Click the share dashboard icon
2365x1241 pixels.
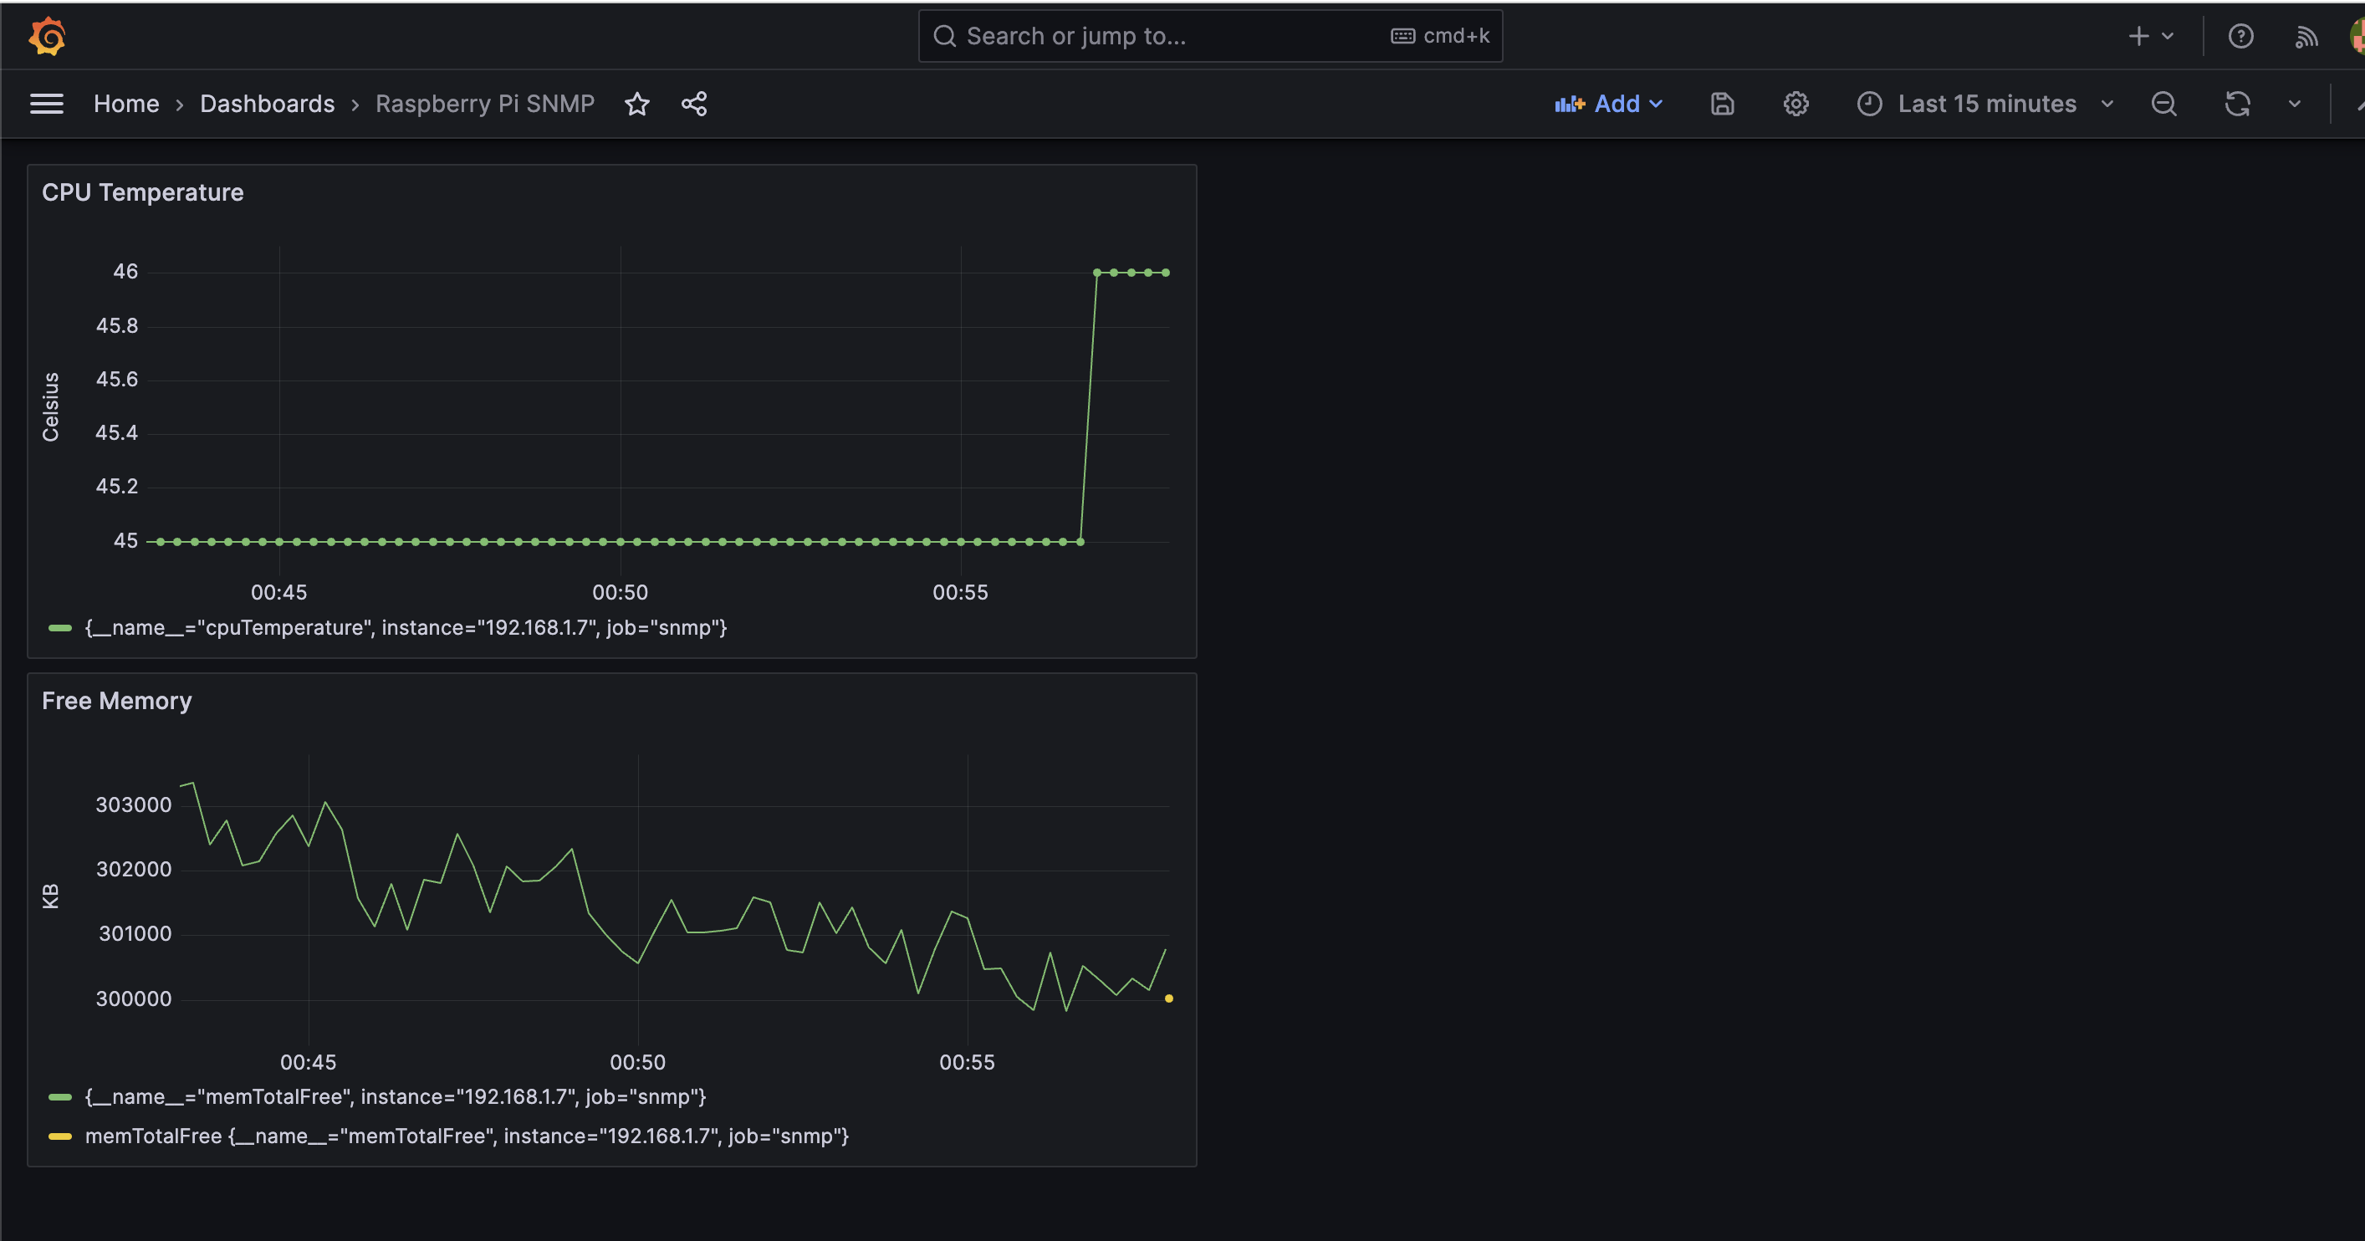pyautogui.click(x=694, y=104)
